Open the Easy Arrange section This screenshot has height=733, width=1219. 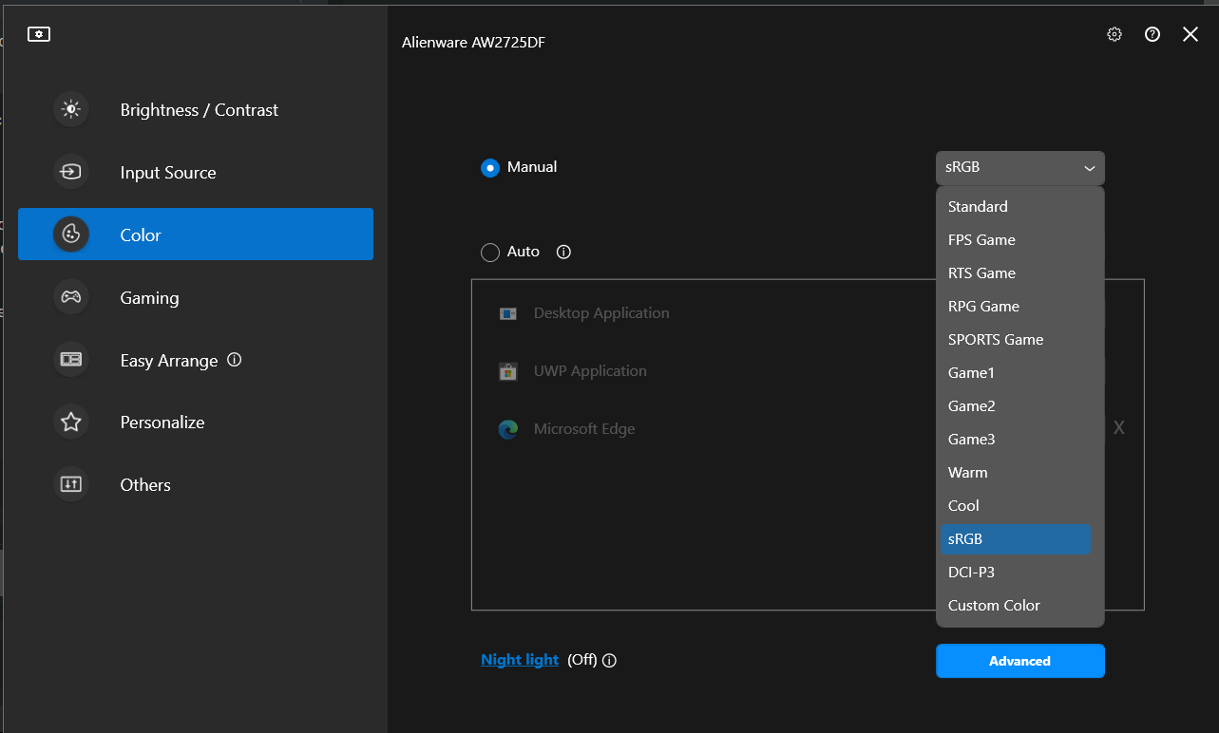[x=196, y=360]
